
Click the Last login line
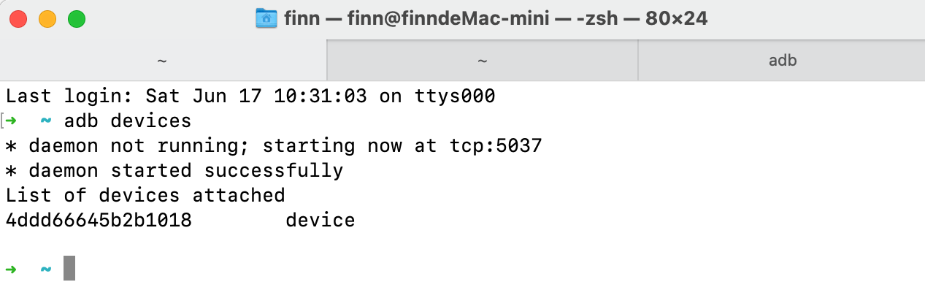tap(250, 96)
